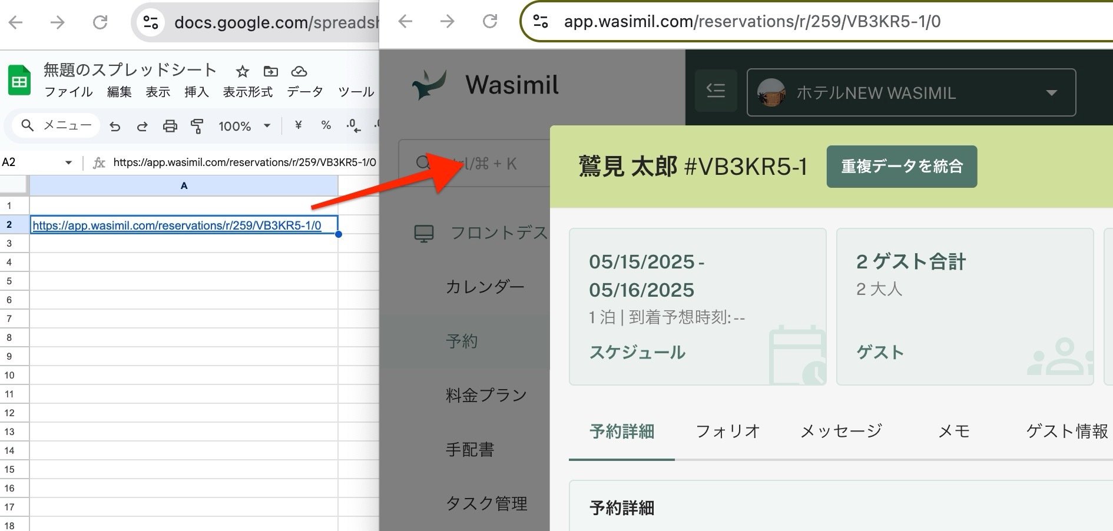Click the docs.google.com address bar

tap(276, 22)
